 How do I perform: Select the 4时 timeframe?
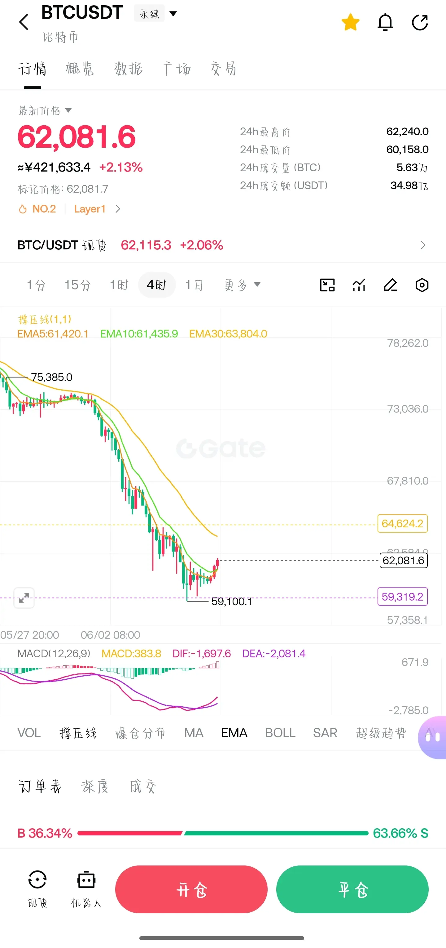156,285
